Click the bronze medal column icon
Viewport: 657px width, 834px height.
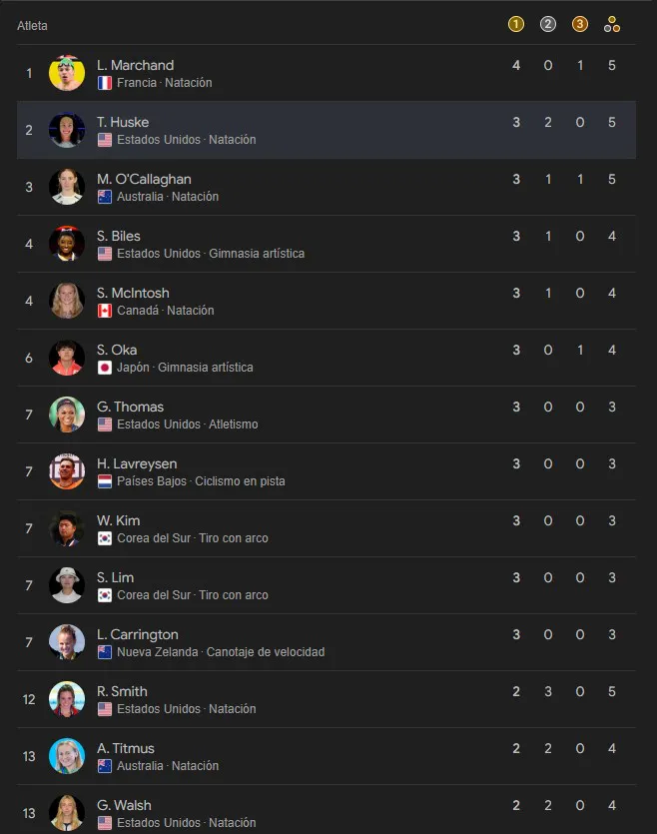click(580, 25)
